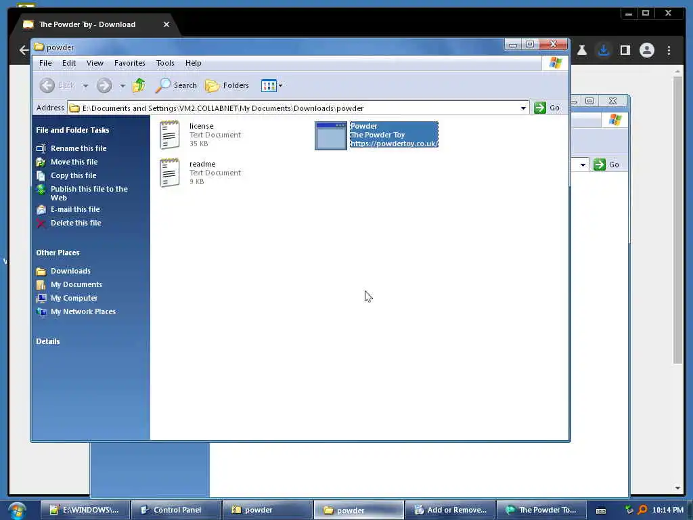Click the orange magnifier tray icon
693x520 pixels.
coord(643,510)
